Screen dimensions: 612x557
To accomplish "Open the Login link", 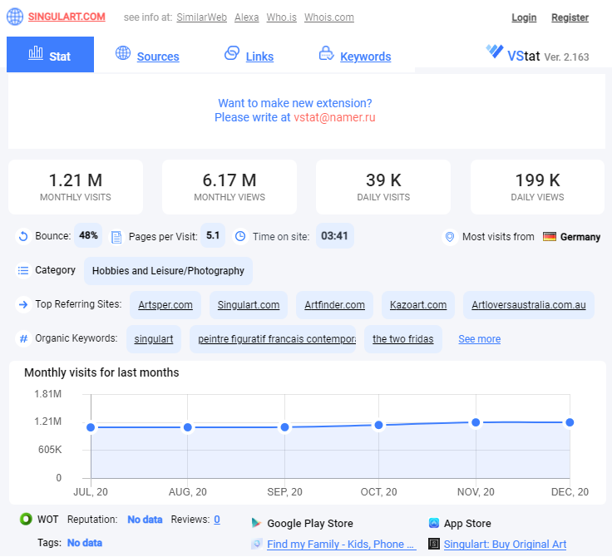I will pos(524,17).
